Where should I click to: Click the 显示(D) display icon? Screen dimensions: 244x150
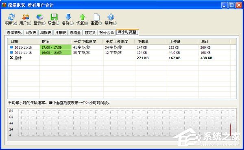[x=40, y=17]
